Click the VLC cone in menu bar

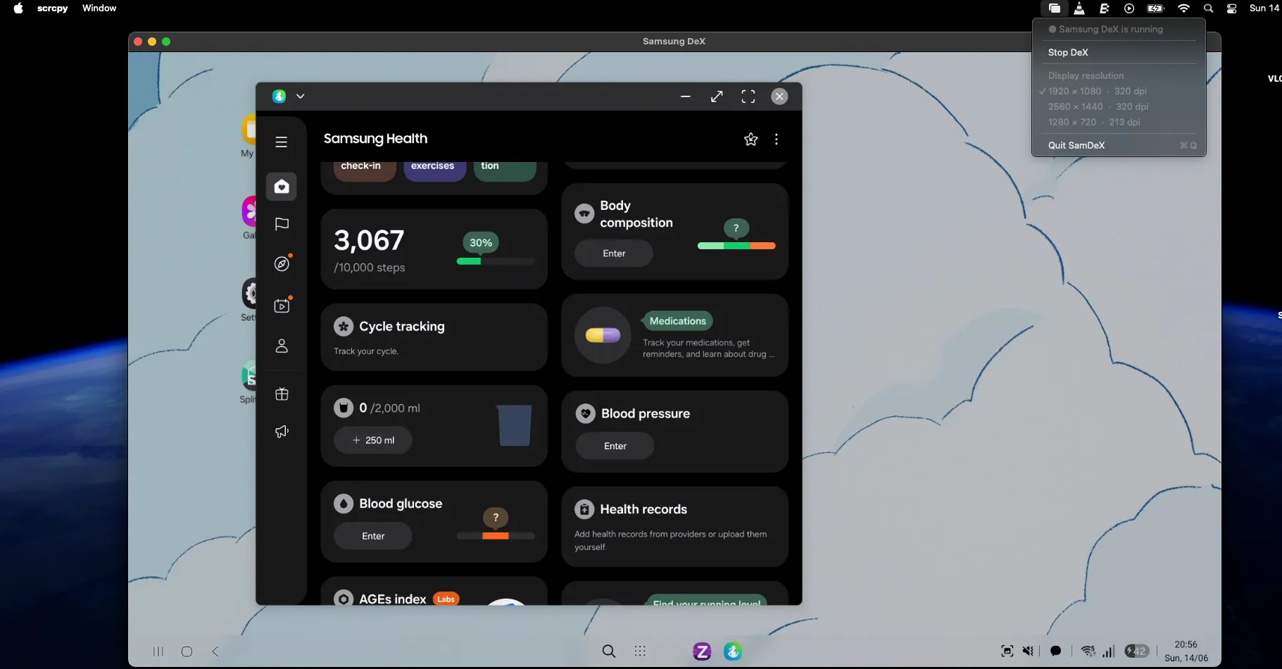coord(1079,8)
